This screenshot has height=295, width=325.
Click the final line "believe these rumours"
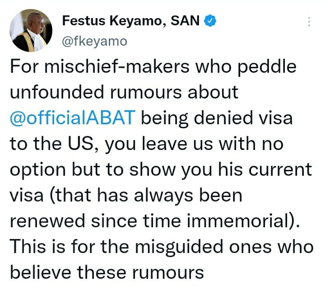point(107,273)
